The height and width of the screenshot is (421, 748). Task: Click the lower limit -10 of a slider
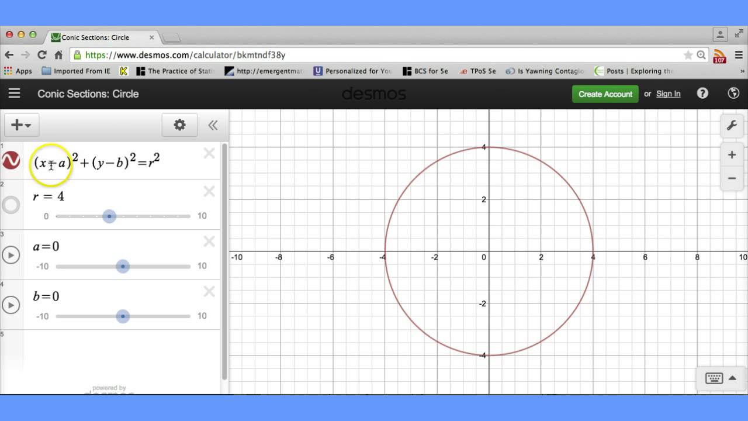[x=43, y=267]
